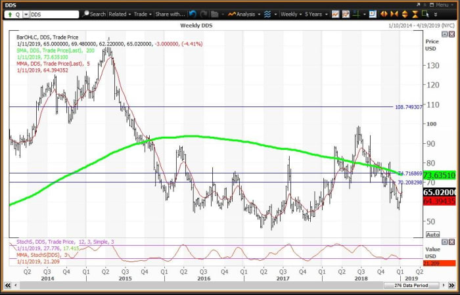Click the redo arrow icon
The width and height of the screenshot is (460, 295).
(203, 14)
